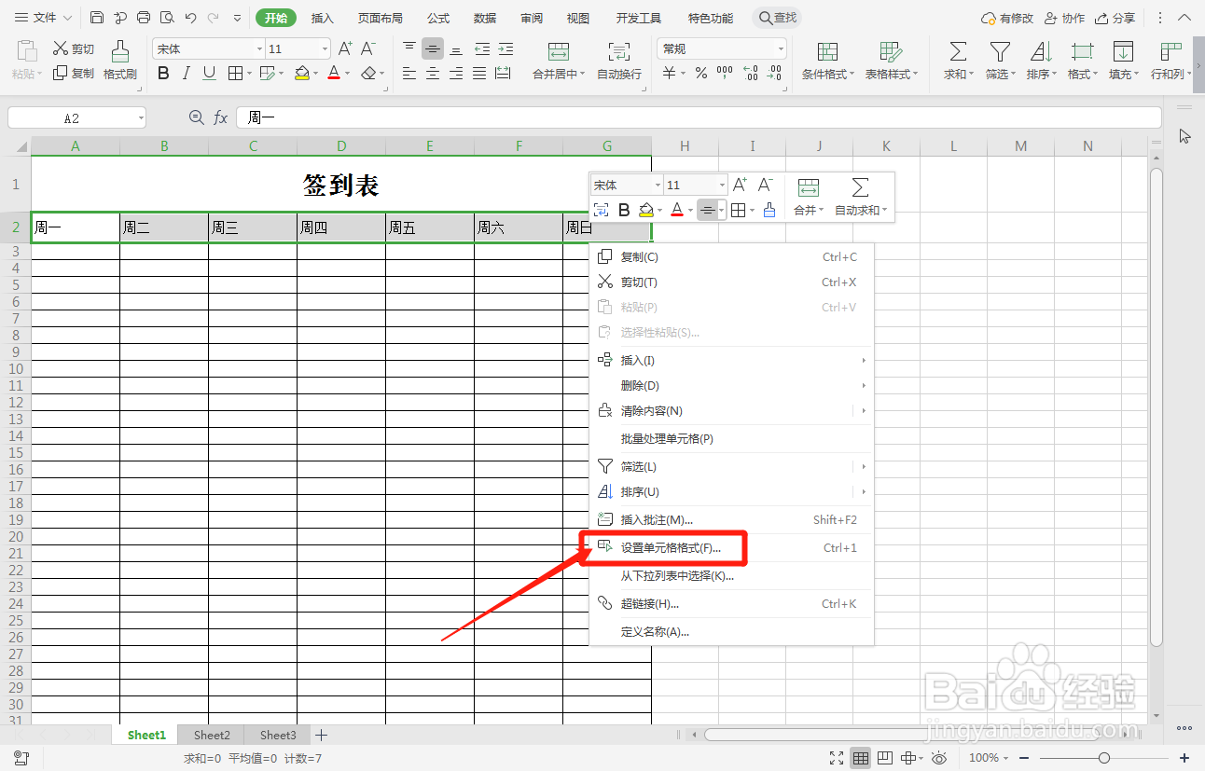The image size is (1205, 771).
Task: Expand the AutoSum (自动求和) dropdown in mini toolbar
Action: tap(885, 211)
